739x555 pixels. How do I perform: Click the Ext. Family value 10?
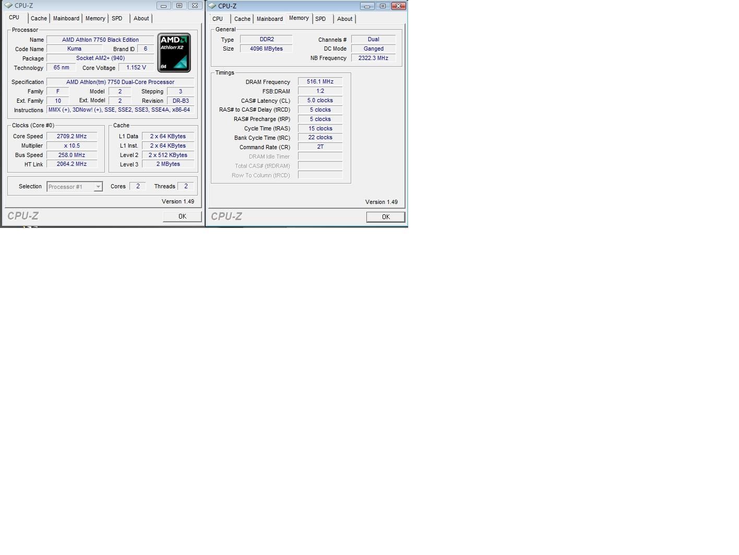coord(58,101)
